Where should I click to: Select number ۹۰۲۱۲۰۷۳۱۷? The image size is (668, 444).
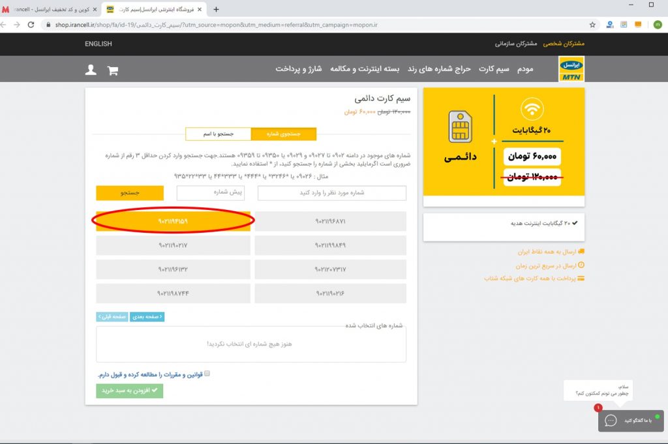click(x=331, y=269)
